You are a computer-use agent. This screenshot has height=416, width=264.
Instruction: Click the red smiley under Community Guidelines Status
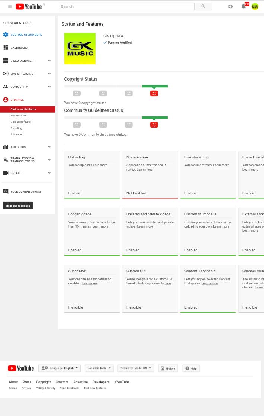[x=154, y=125]
